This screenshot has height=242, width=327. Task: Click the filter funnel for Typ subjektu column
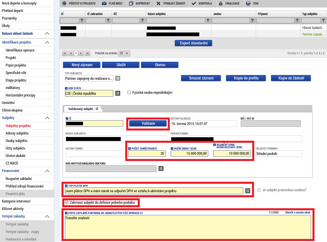(323, 20)
